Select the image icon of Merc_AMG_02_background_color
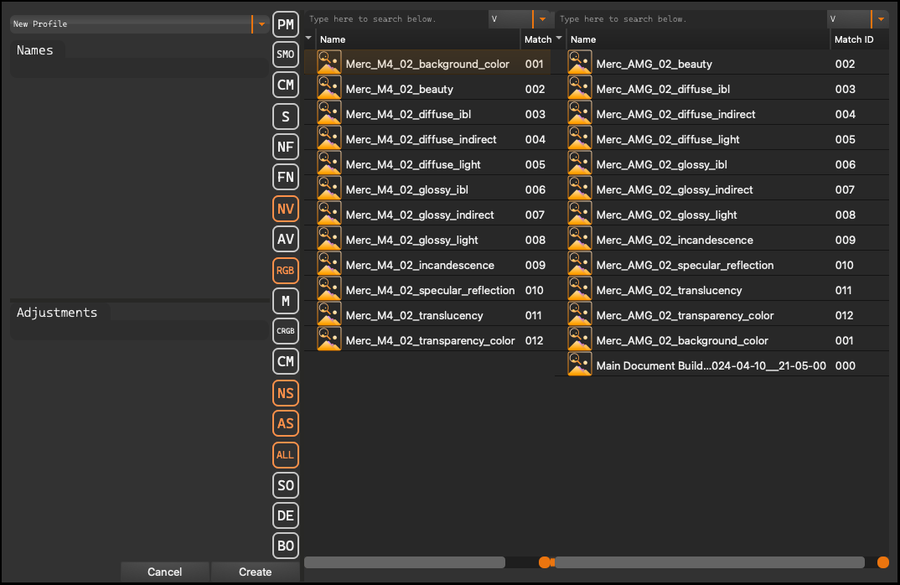This screenshot has width=900, height=585. 580,340
